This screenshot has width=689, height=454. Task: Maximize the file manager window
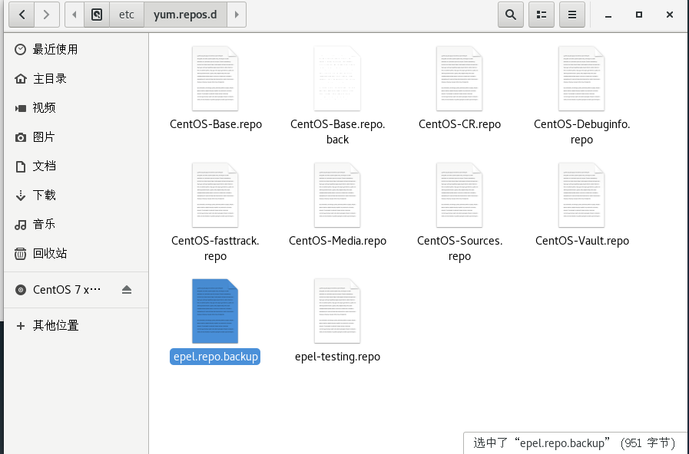tap(639, 15)
